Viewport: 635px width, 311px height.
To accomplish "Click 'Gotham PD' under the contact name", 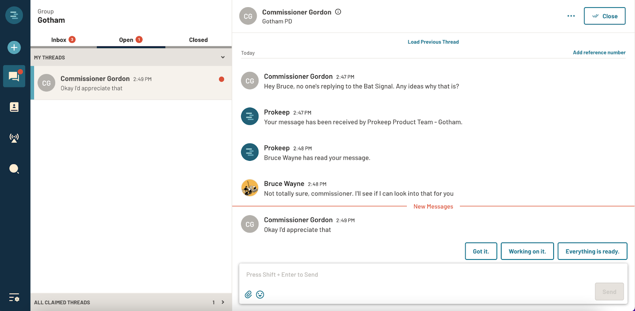I will tap(277, 21).
